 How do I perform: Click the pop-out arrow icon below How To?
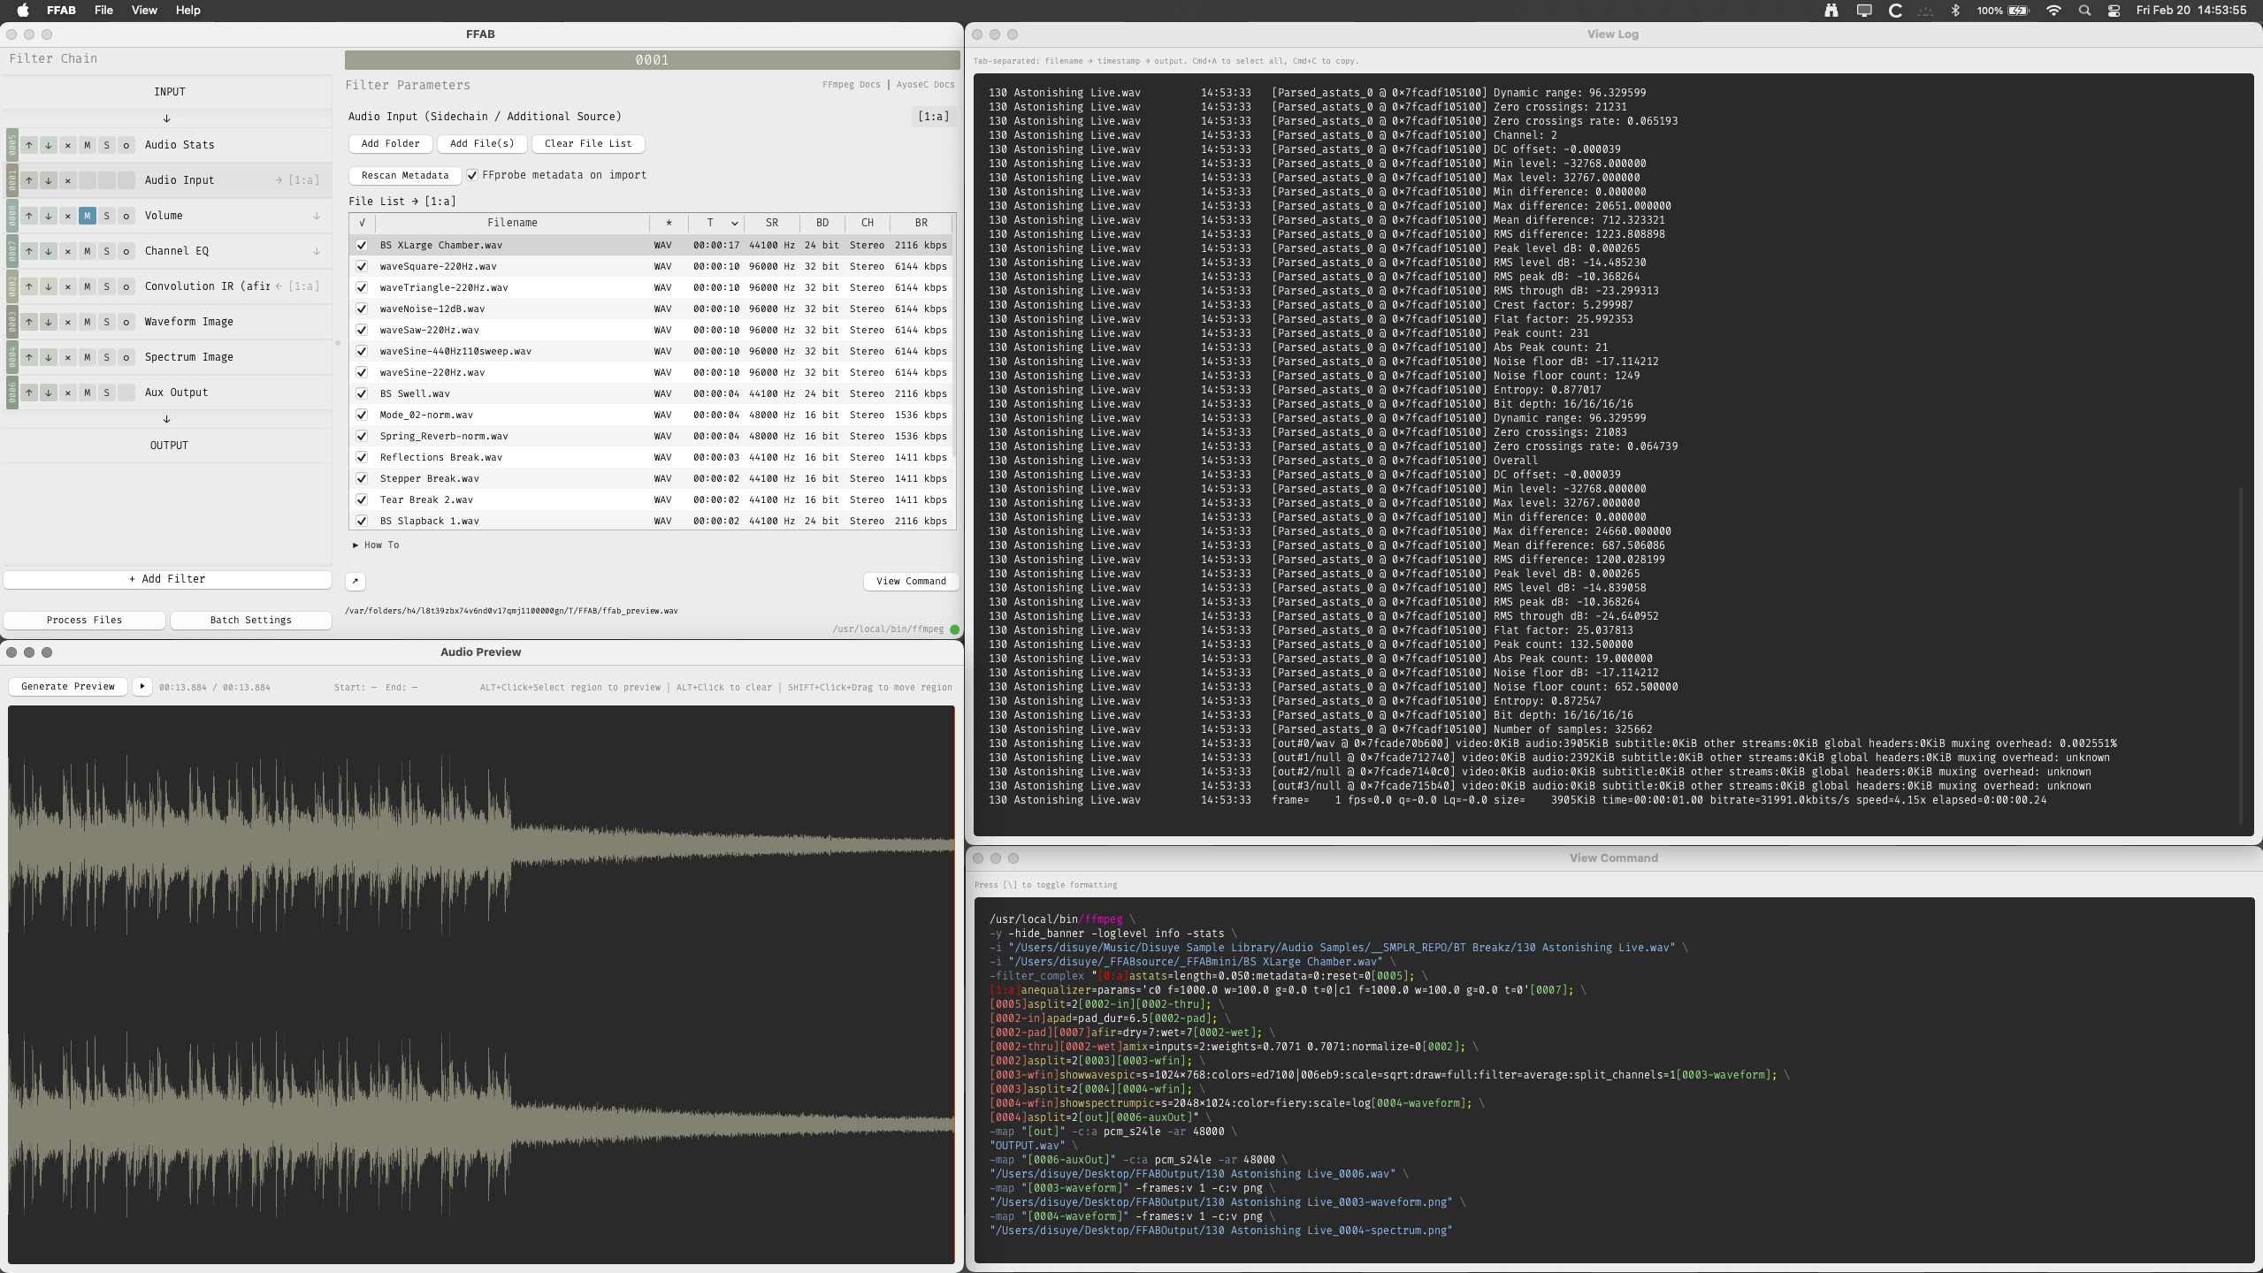click(x=356, y=582)
